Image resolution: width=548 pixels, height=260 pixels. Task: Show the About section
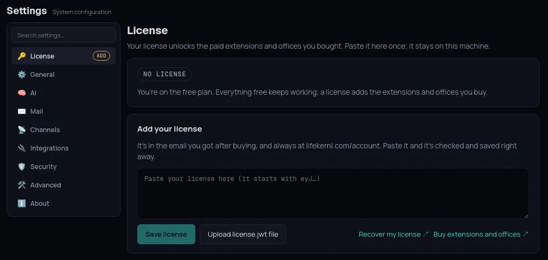pos(63,204)
